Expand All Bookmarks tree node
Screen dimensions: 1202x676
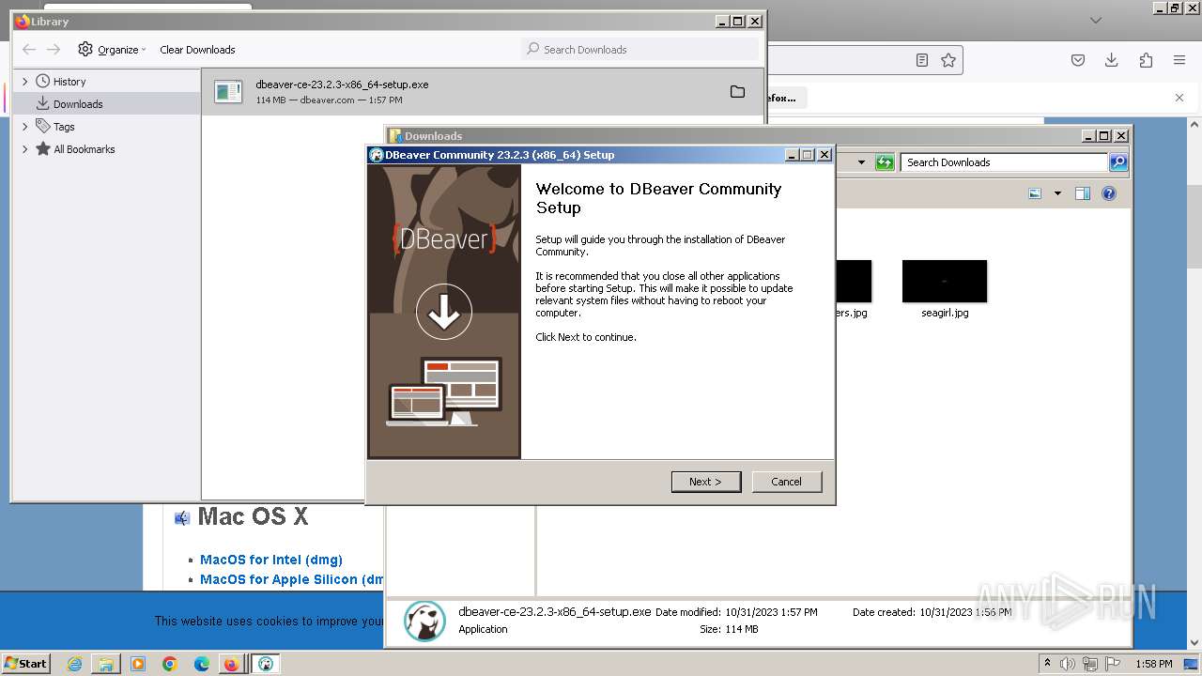pyautogui.click(x=25, y=149)
